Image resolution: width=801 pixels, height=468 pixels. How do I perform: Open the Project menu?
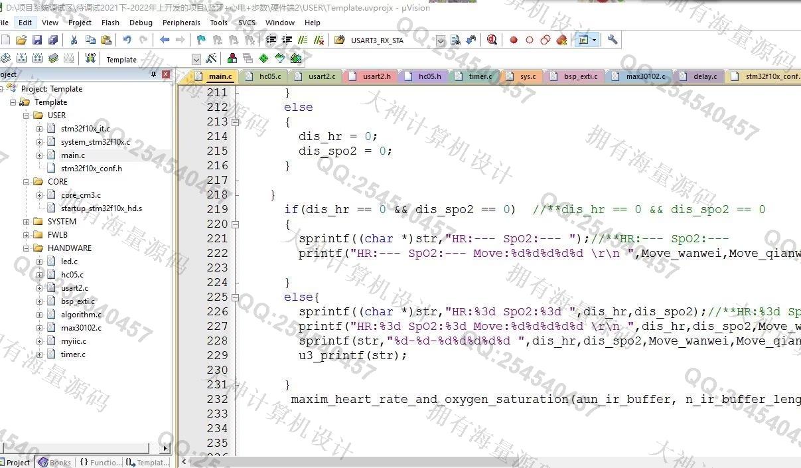tap(80, 22)
